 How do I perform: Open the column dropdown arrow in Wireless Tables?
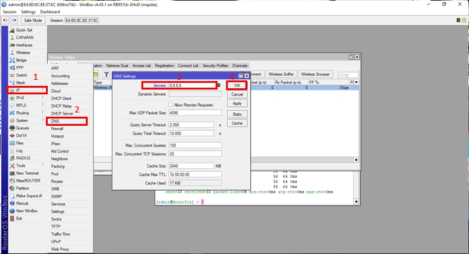click(356, 82)
